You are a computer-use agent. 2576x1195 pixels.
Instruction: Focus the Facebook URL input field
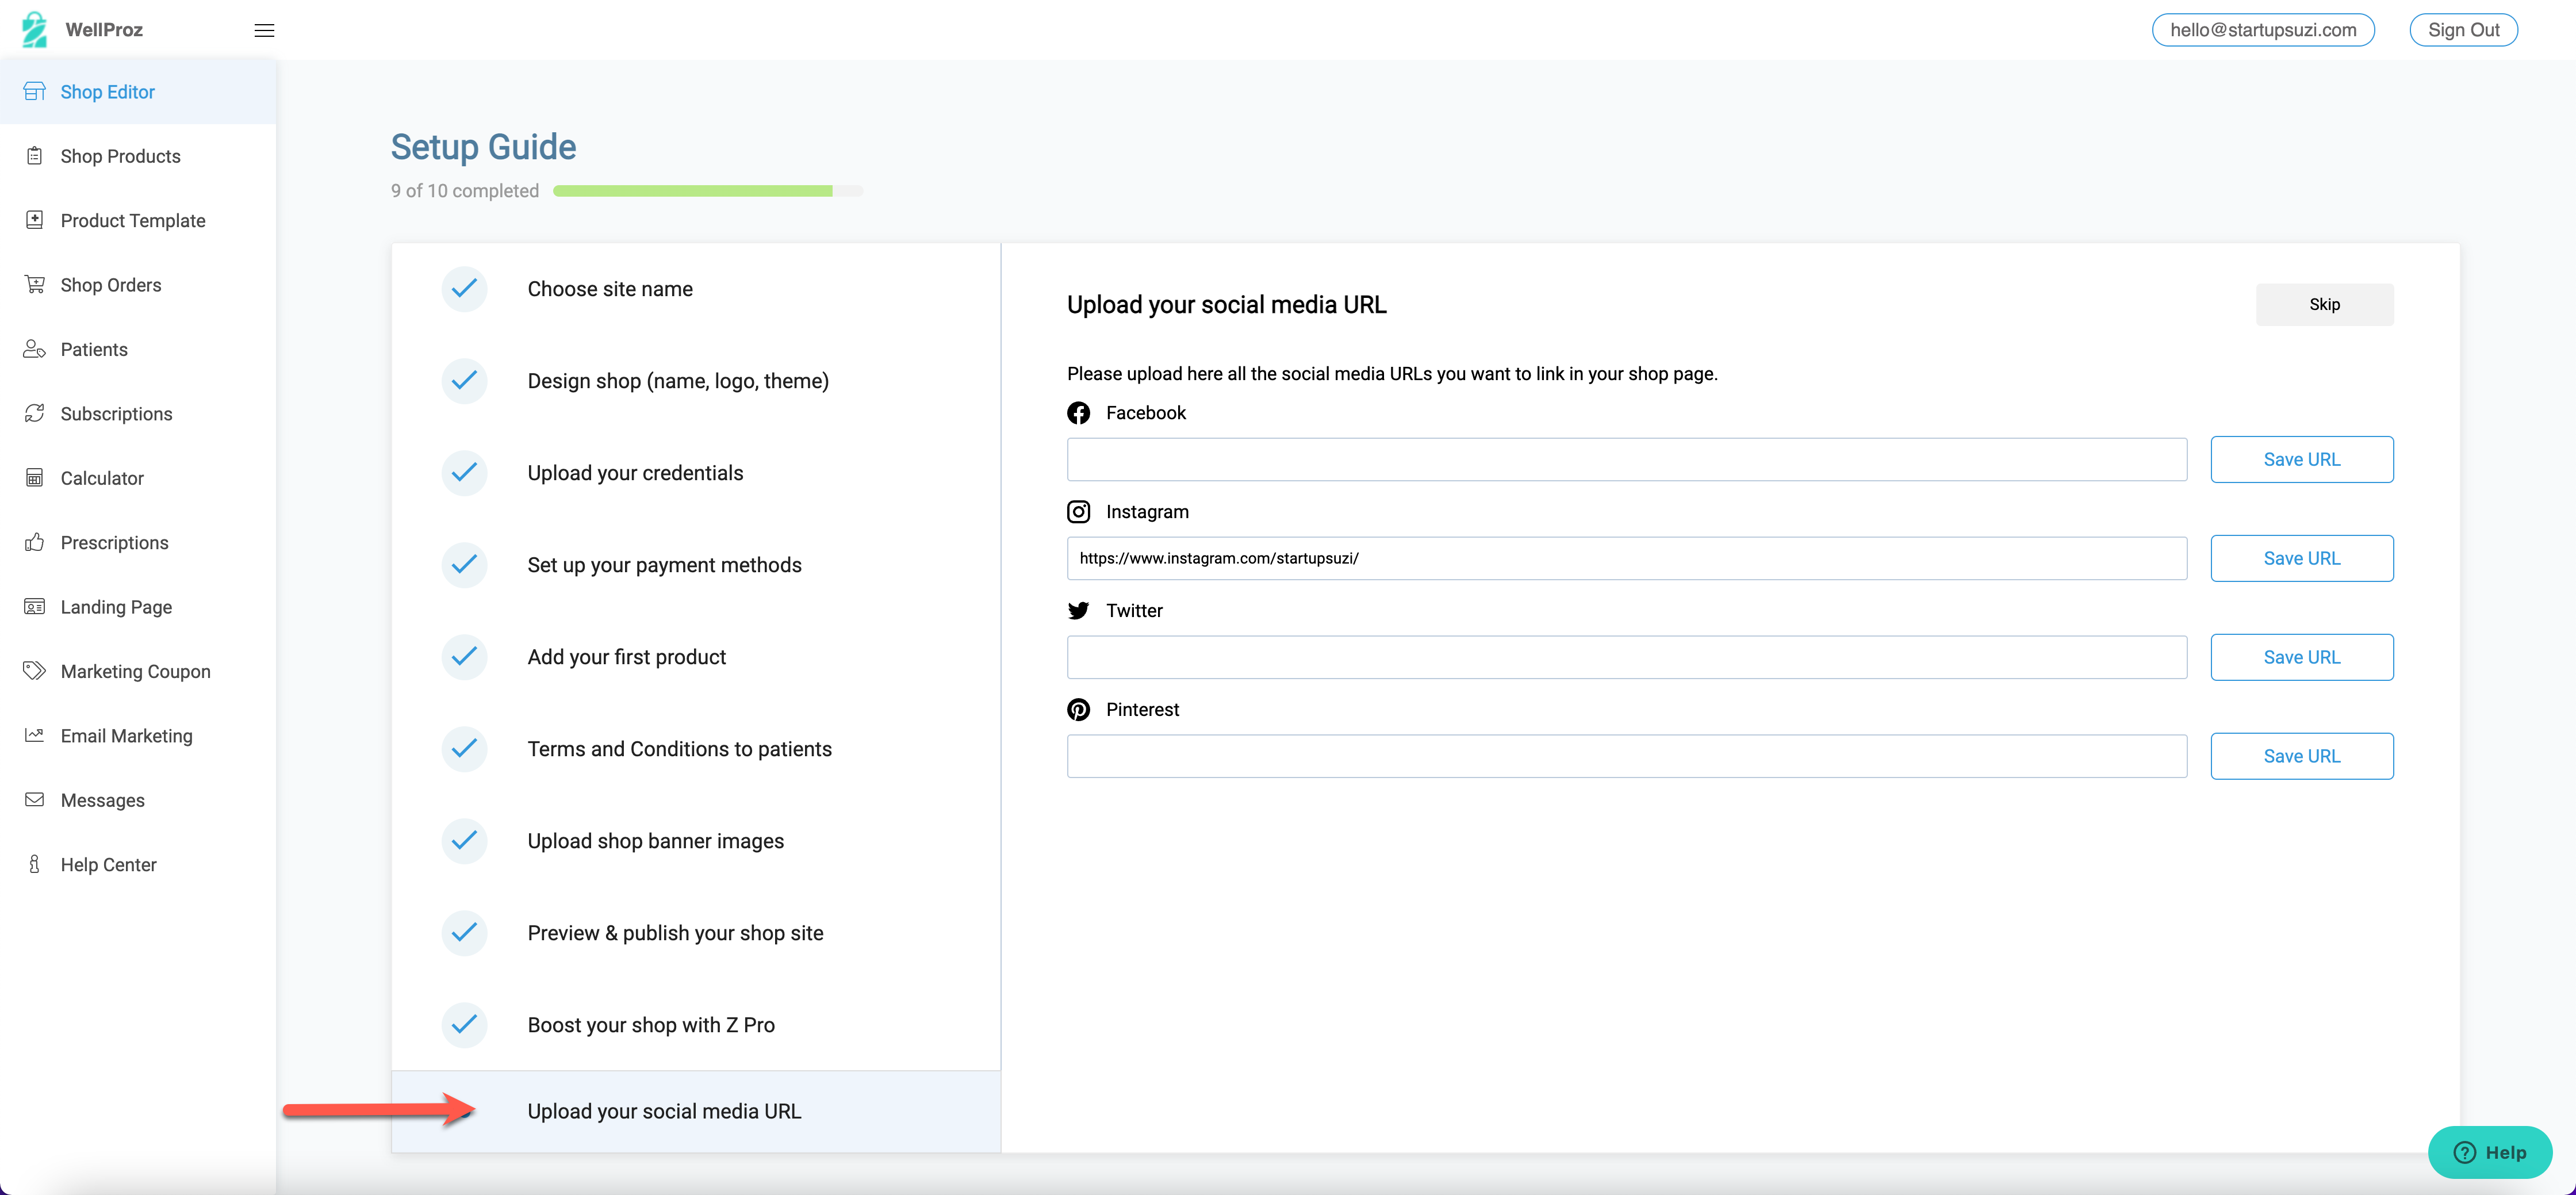(x=1626, y=460)
